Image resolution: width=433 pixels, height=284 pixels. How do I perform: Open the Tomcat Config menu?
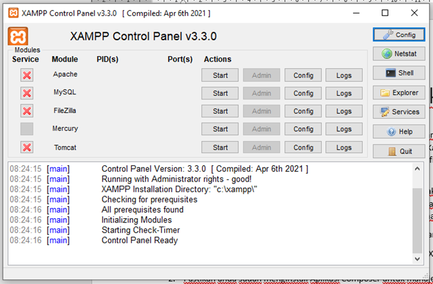[303, 147]
